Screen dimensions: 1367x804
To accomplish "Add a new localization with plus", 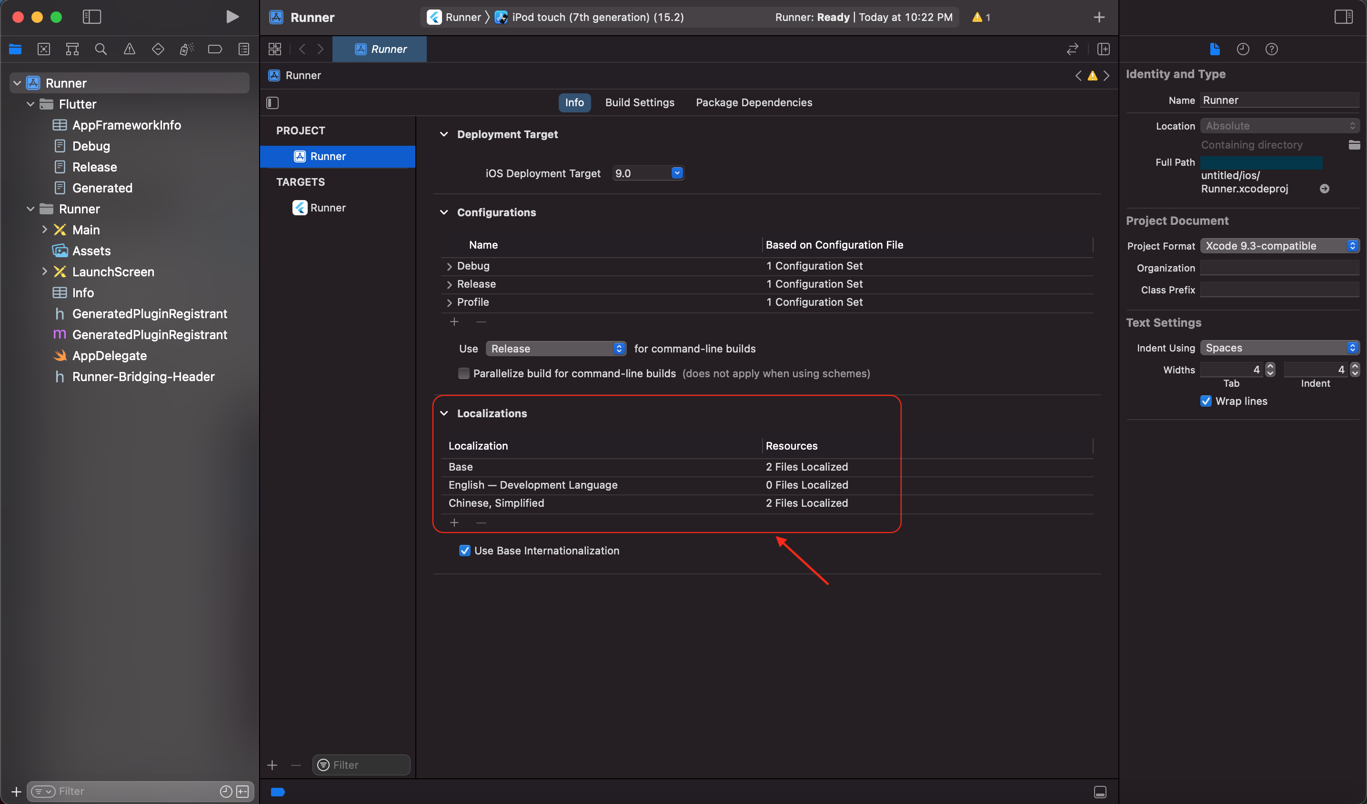I will click(x=454, y=523).
